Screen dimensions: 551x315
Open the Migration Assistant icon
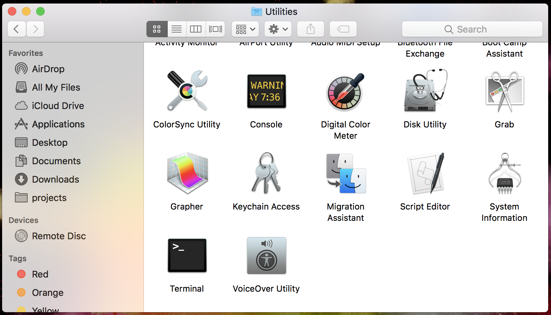pos(346,173)
